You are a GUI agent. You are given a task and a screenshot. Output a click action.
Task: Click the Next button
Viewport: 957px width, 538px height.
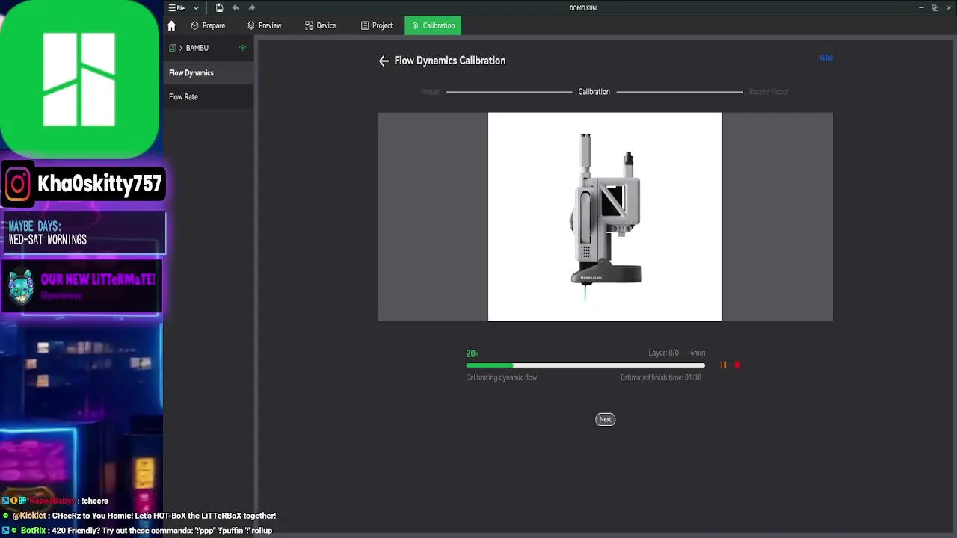606,419
